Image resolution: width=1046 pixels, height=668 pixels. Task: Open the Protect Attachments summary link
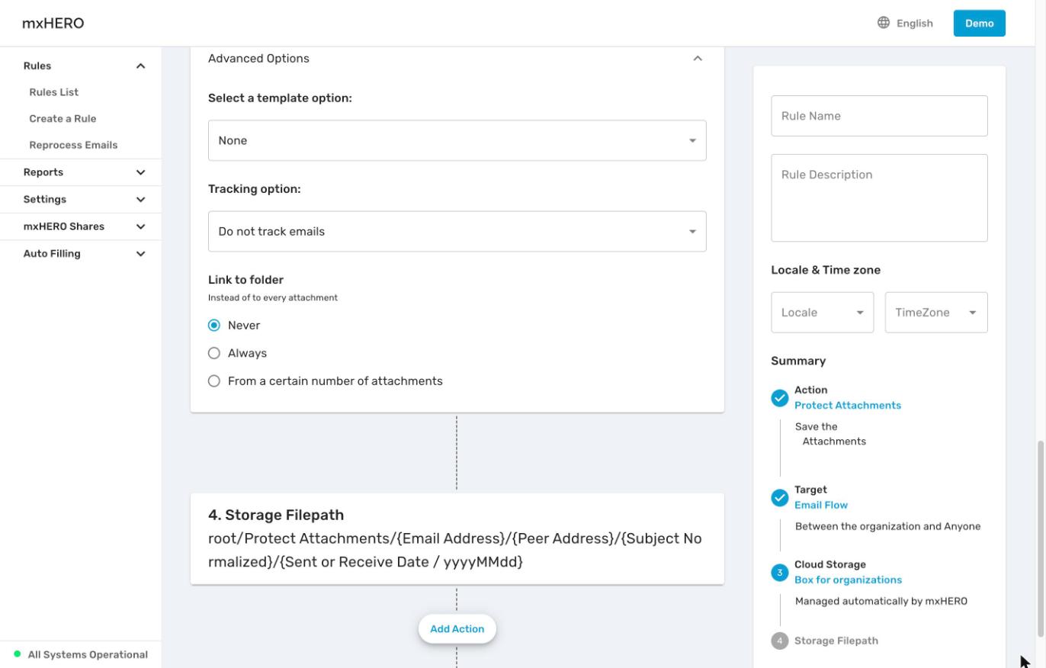[848, 406]
